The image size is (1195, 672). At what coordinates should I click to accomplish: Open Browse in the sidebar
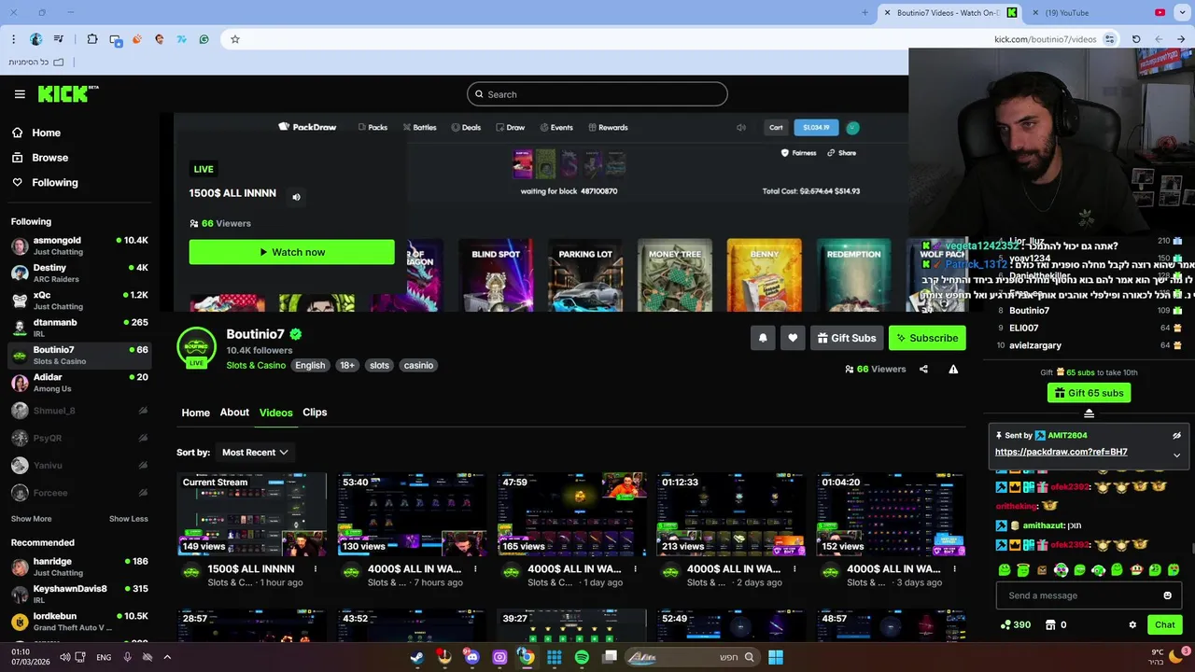(x=40, y=158)
